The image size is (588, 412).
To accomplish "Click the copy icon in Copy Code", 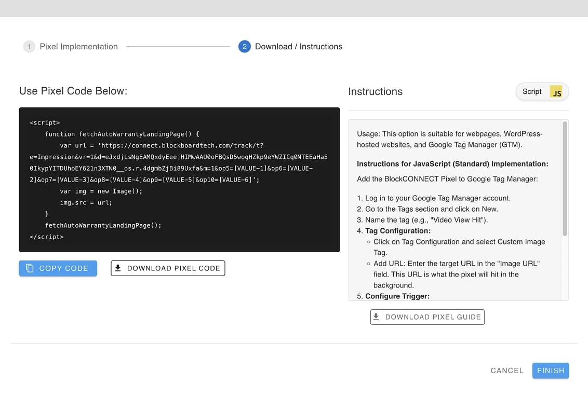I will coord(30,268).
